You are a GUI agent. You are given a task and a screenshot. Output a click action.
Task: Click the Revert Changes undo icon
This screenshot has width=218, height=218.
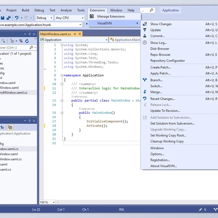pyautogui.click(x=145, y=98)
